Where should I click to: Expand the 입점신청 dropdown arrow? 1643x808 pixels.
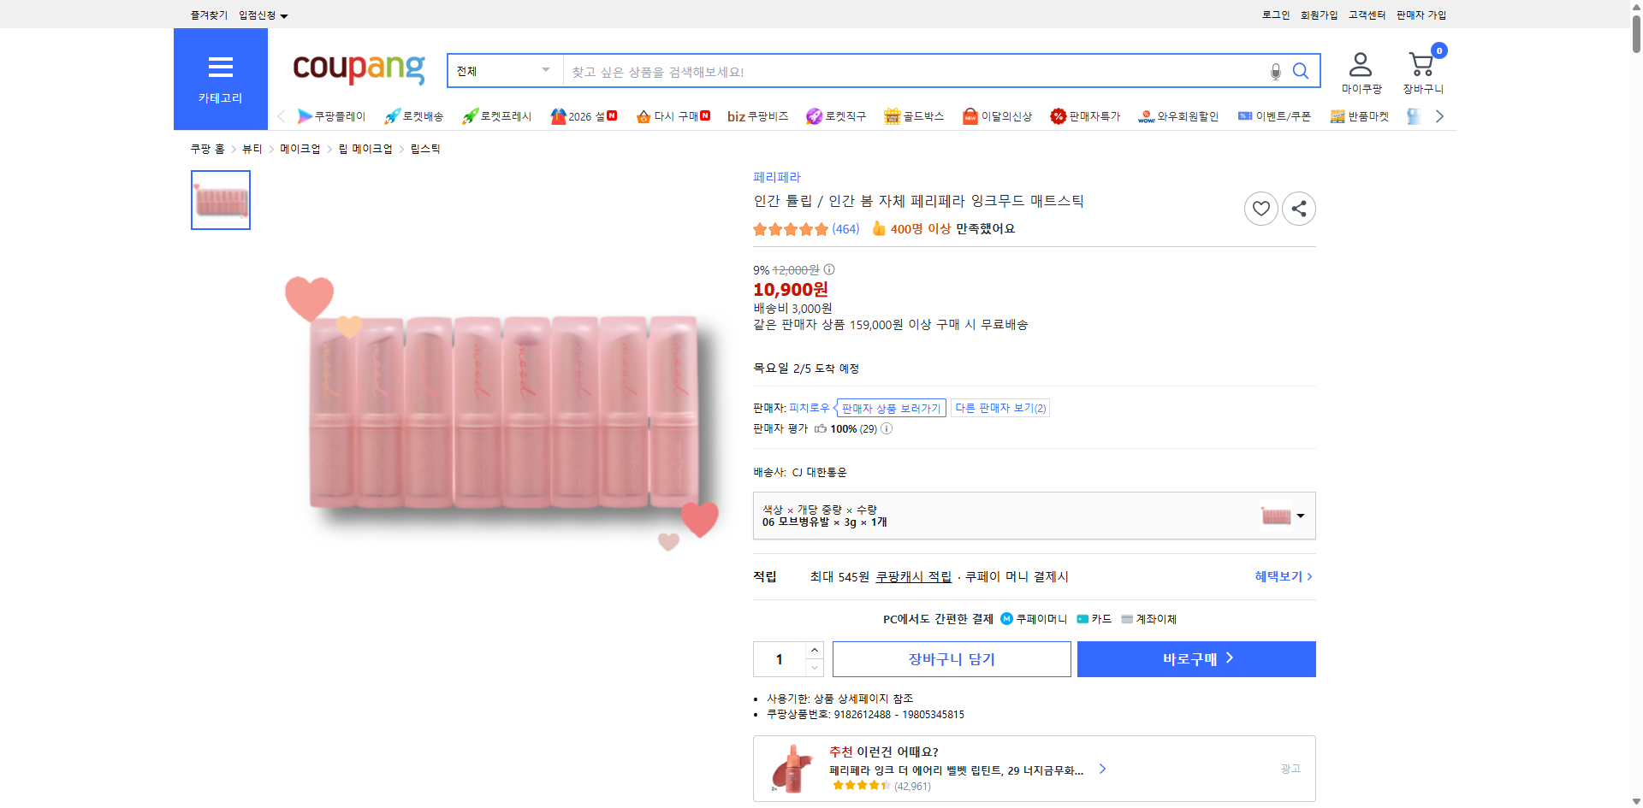pyautogui.click(x=285, y=15)
